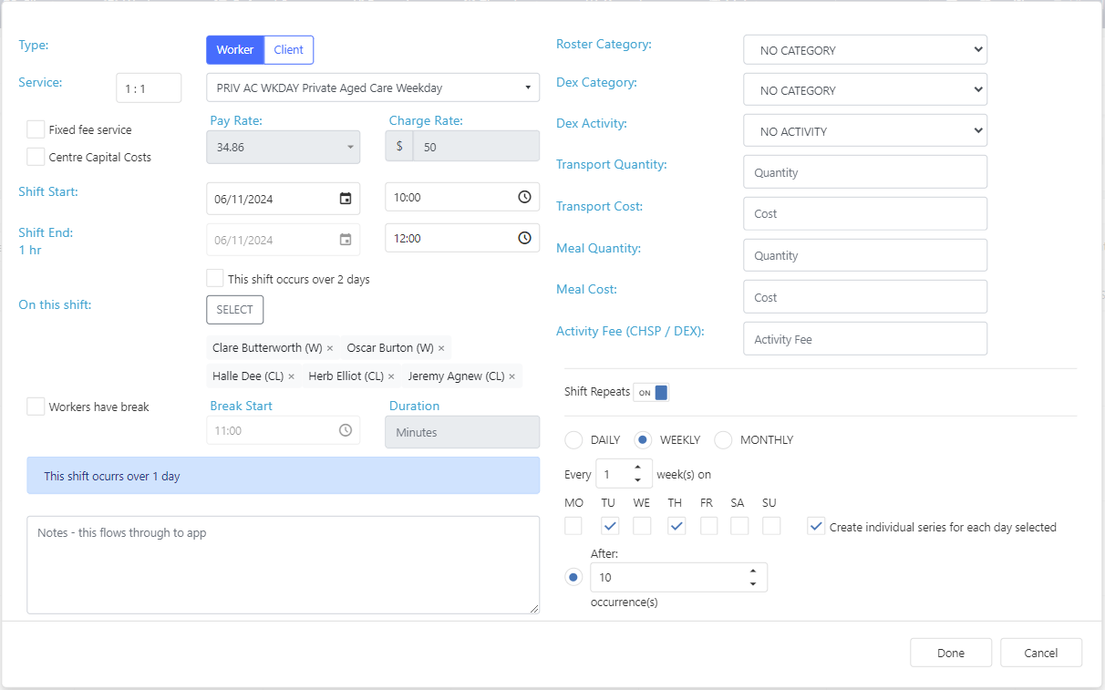Click the Shift End time field 12:00
This screenshot has height=690, width=1105.
(462, 238)
